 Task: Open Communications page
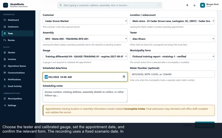click(x=18, y=73)
